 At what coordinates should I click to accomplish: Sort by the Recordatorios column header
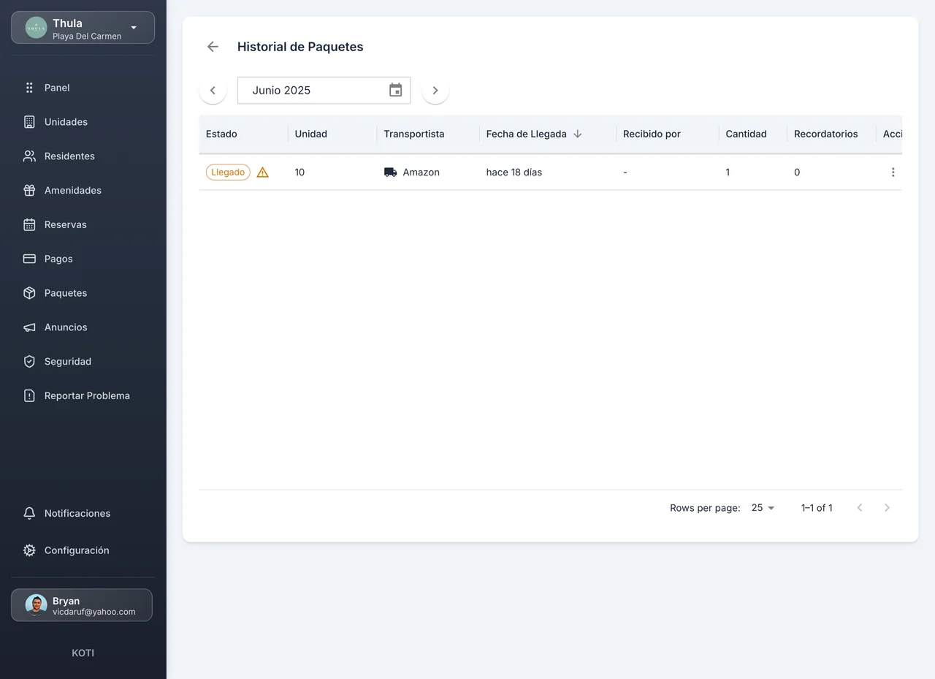pyautogui.click(x=825, y=134)
